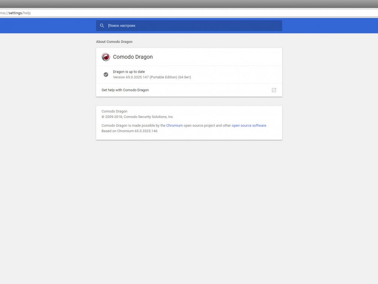Select Based on Chromium 65.0.3325.146 text
This screenshot has height=284, width=378.
[x=129, y=131]
